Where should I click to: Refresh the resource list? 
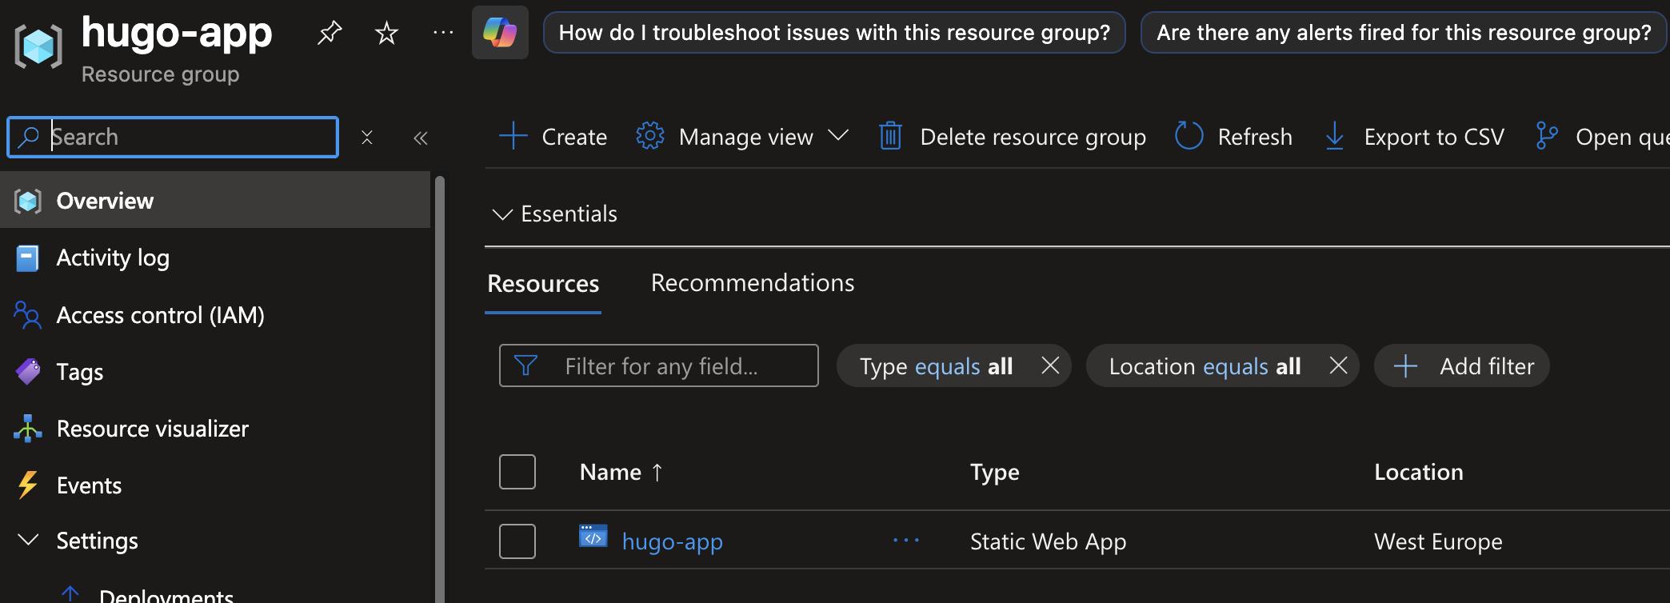pyautogui.click(x=1233, y=137)
